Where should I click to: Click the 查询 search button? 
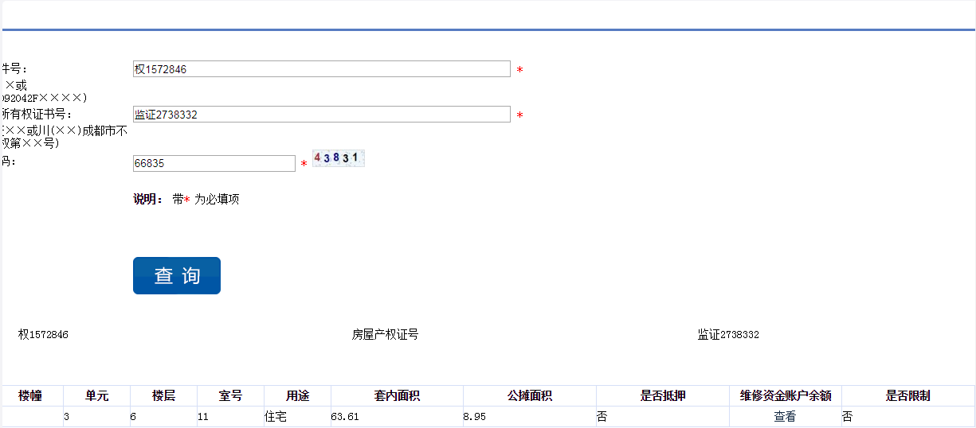coord(176,275)
